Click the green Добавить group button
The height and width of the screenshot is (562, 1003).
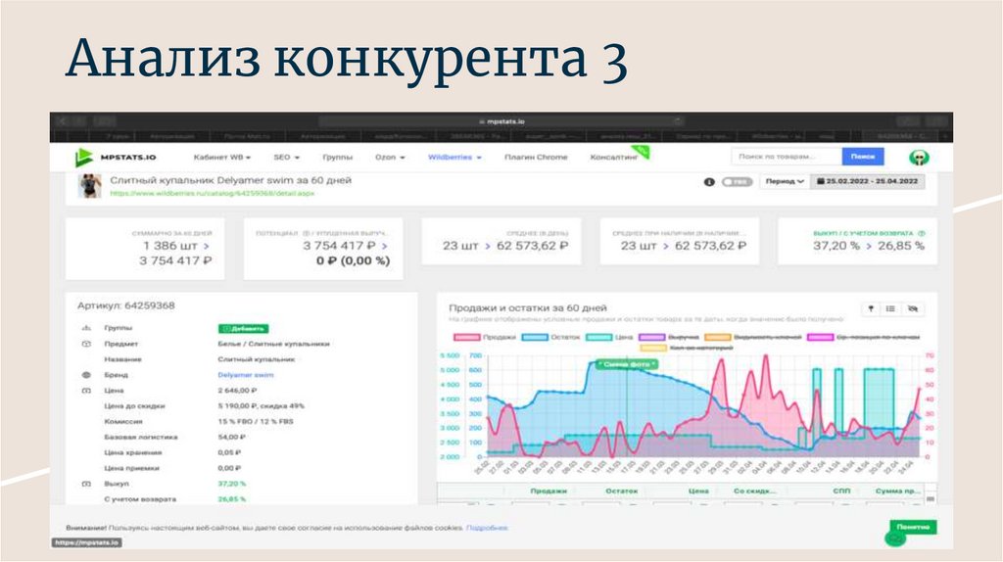tap(243, 329)
